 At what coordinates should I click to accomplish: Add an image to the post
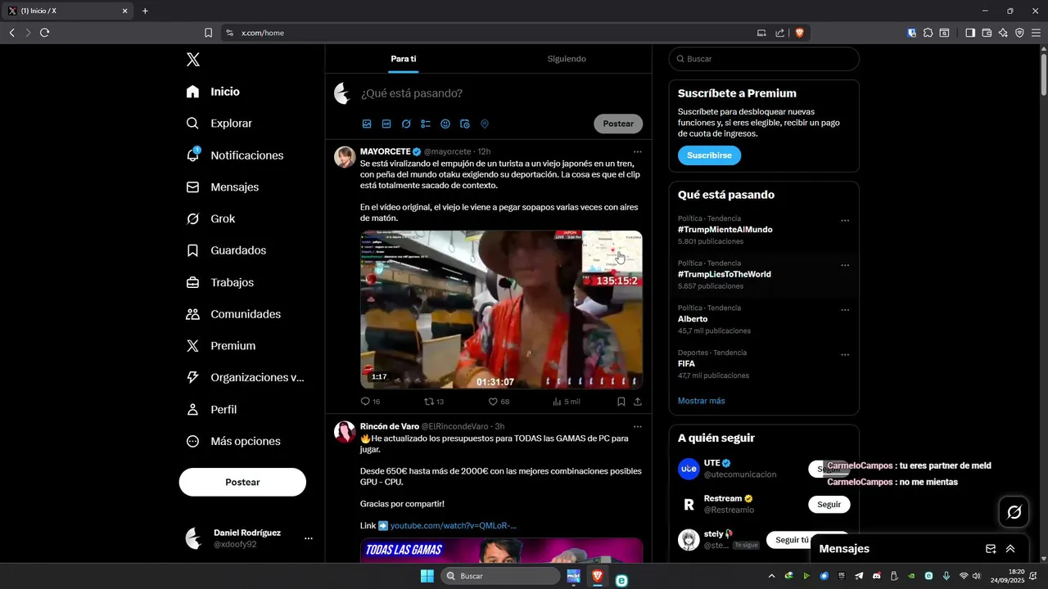[x=367, y=124]
